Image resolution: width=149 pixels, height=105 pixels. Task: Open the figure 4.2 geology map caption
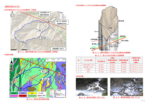coord(38,99)
